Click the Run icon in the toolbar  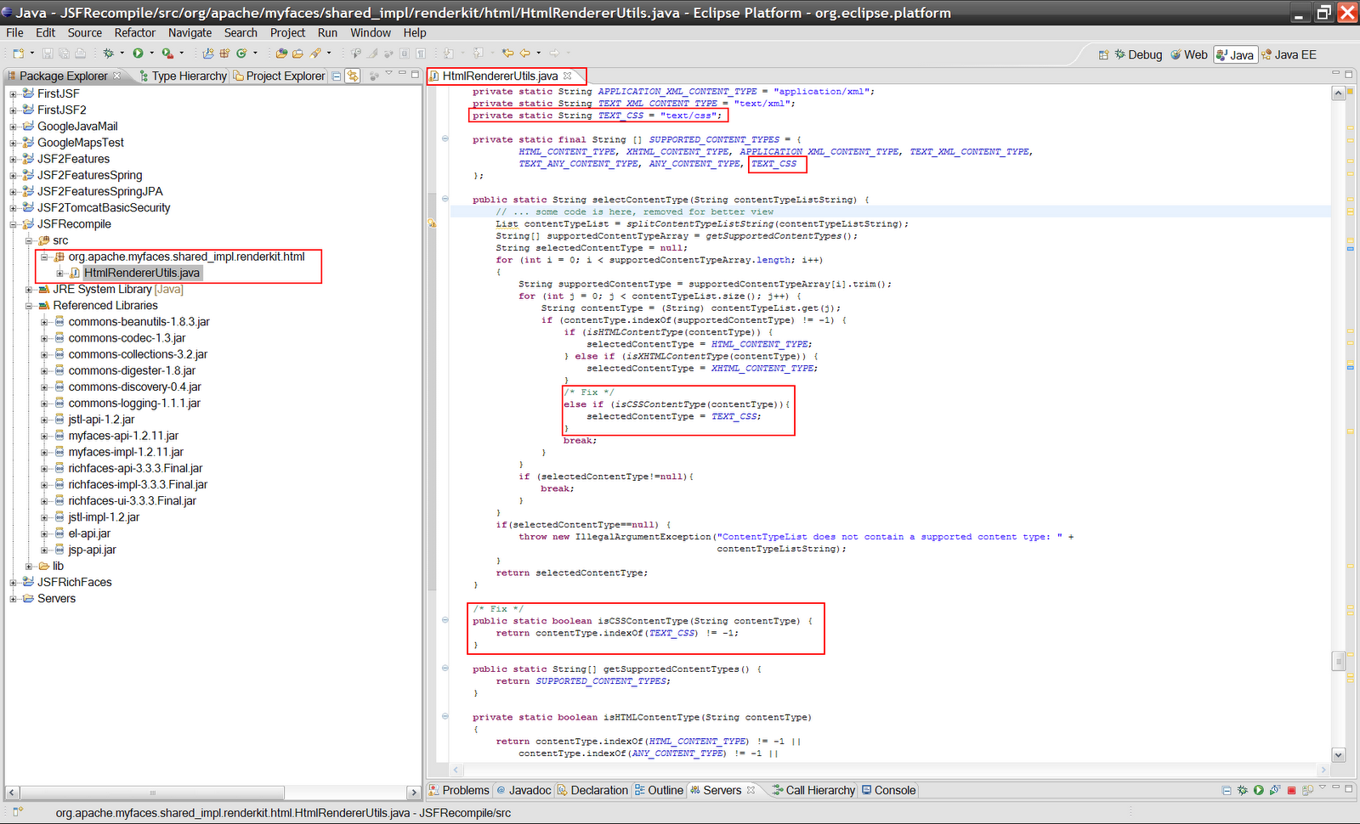pos(139,53)
